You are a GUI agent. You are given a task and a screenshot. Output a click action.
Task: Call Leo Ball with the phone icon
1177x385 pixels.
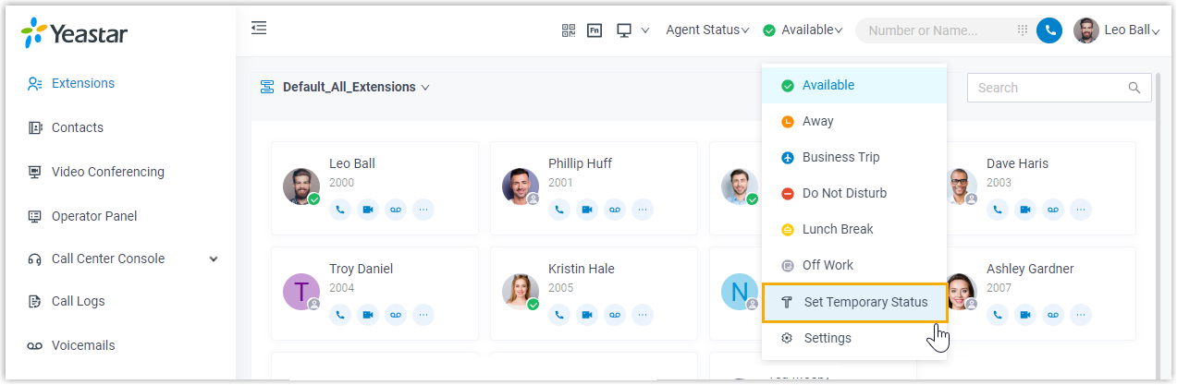340,210
